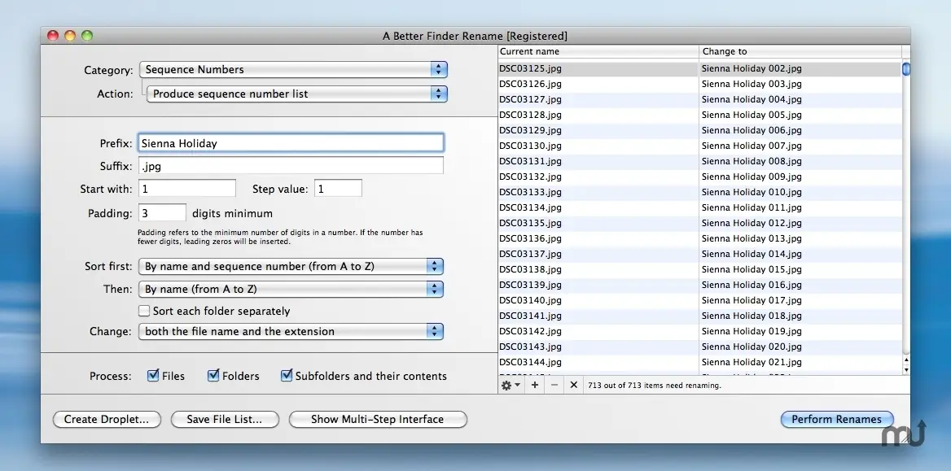Select row DSC03132.jpg
951x471 pixels.
tap(700, 177)
